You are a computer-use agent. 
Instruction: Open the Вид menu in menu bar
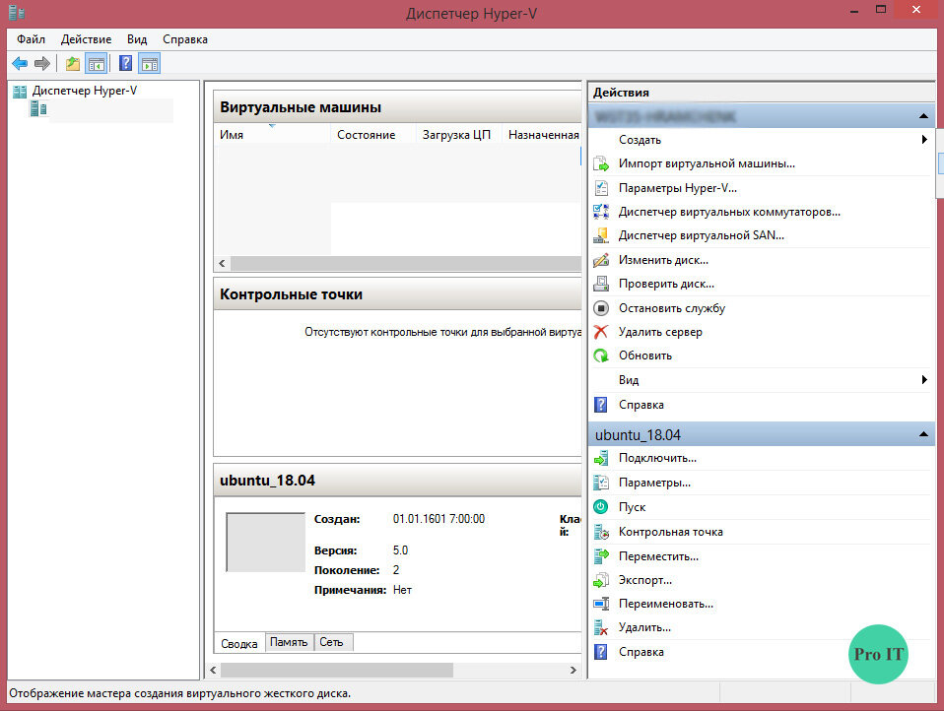tap(137, 39)
